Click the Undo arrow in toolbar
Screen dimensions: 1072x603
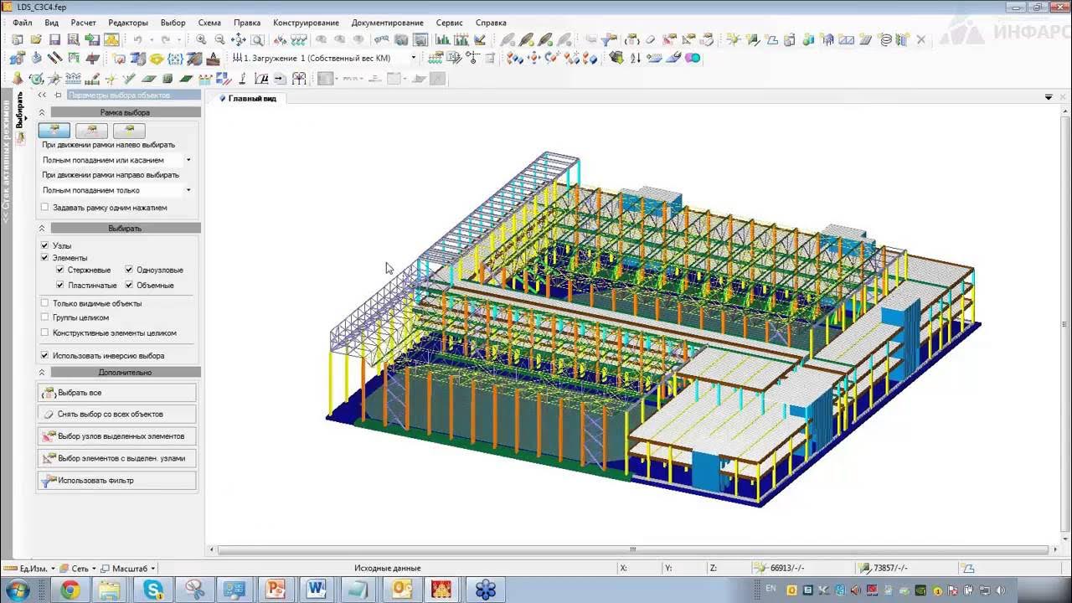138,39
